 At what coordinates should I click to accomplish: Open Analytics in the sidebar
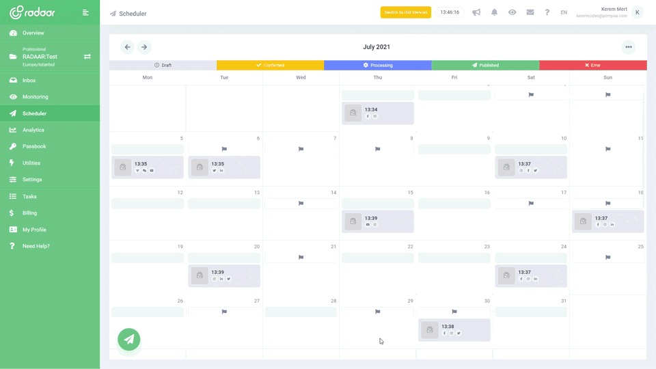coord(33,130)
